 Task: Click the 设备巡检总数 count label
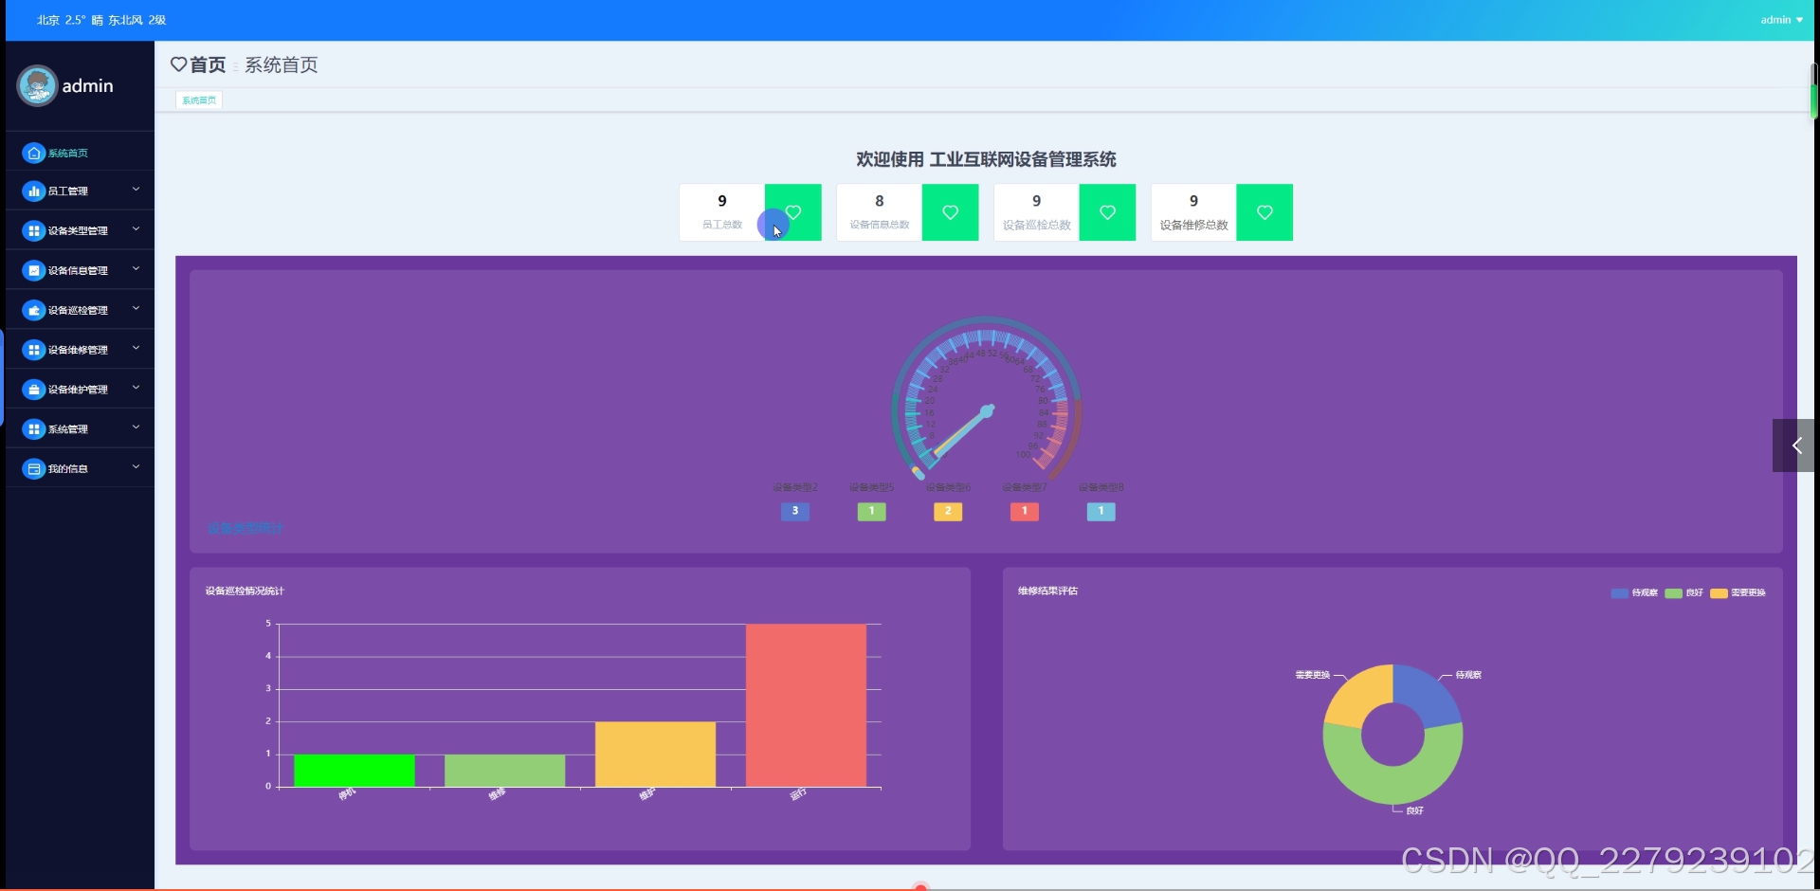[x=1037, y=226]
